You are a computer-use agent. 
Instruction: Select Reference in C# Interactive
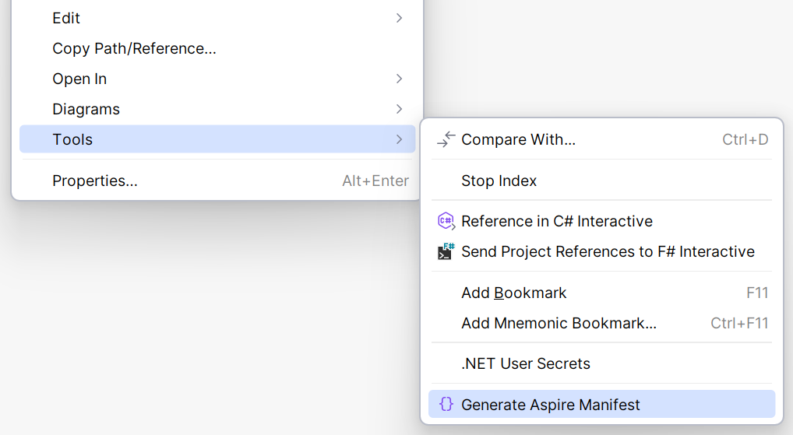(557, 221)
